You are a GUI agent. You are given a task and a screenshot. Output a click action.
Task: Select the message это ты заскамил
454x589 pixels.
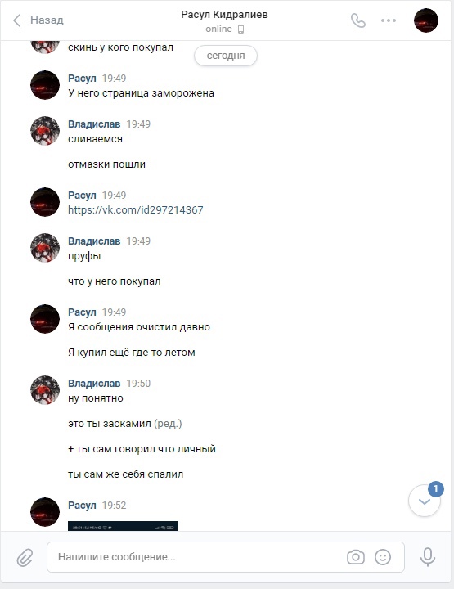(110, 424)
